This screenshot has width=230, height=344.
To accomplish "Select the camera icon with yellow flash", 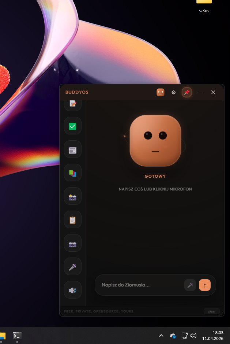I will (x=72, y=197).
